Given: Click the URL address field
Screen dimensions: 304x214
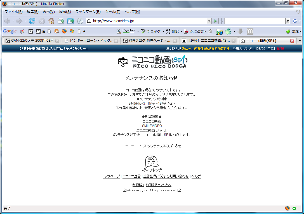Looking at the screenshot, I should [146, 21].
